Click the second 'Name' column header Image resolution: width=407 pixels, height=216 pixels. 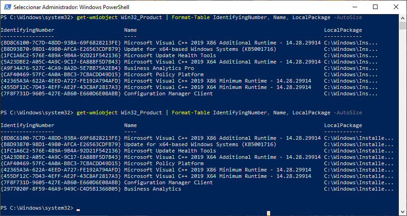click(131, 126)
